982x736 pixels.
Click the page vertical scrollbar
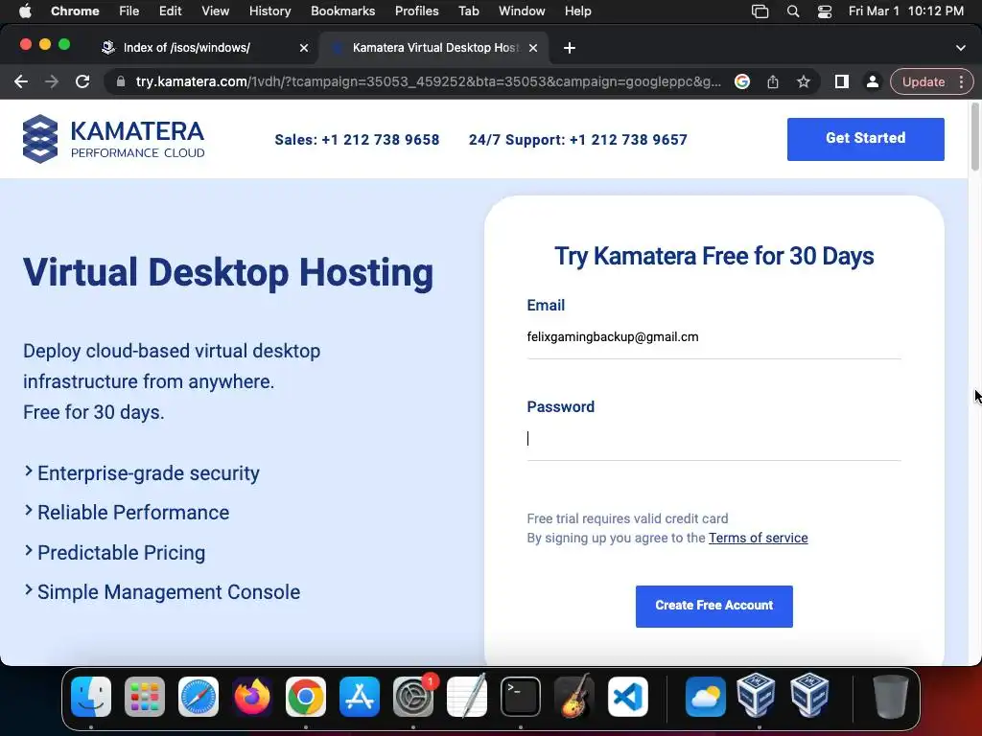point(974,136)
